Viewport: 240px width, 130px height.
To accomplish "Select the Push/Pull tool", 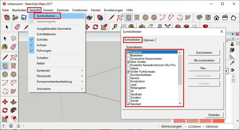I will point(13,102).
